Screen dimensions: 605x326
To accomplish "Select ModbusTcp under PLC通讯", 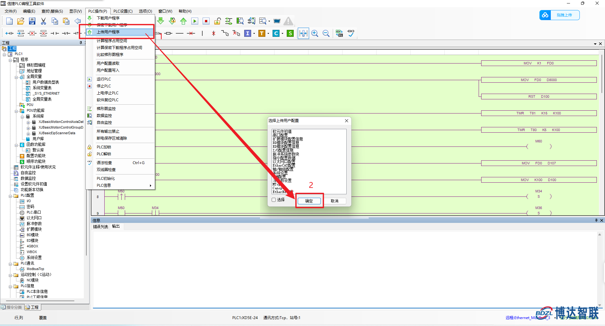I will pos(35,269).
